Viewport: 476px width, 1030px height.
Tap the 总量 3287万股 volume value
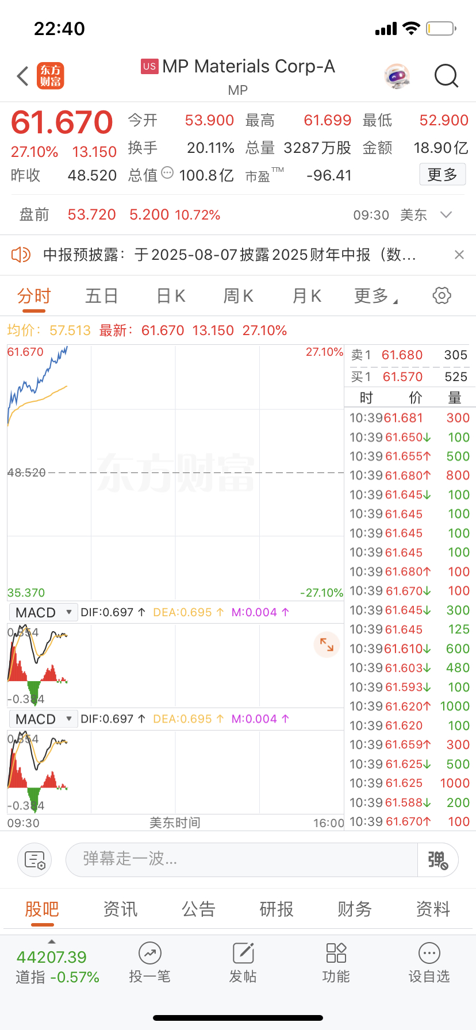click(317, 148)
